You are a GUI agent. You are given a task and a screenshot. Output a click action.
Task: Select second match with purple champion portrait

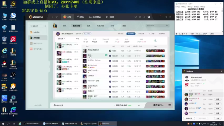(67, 53)
